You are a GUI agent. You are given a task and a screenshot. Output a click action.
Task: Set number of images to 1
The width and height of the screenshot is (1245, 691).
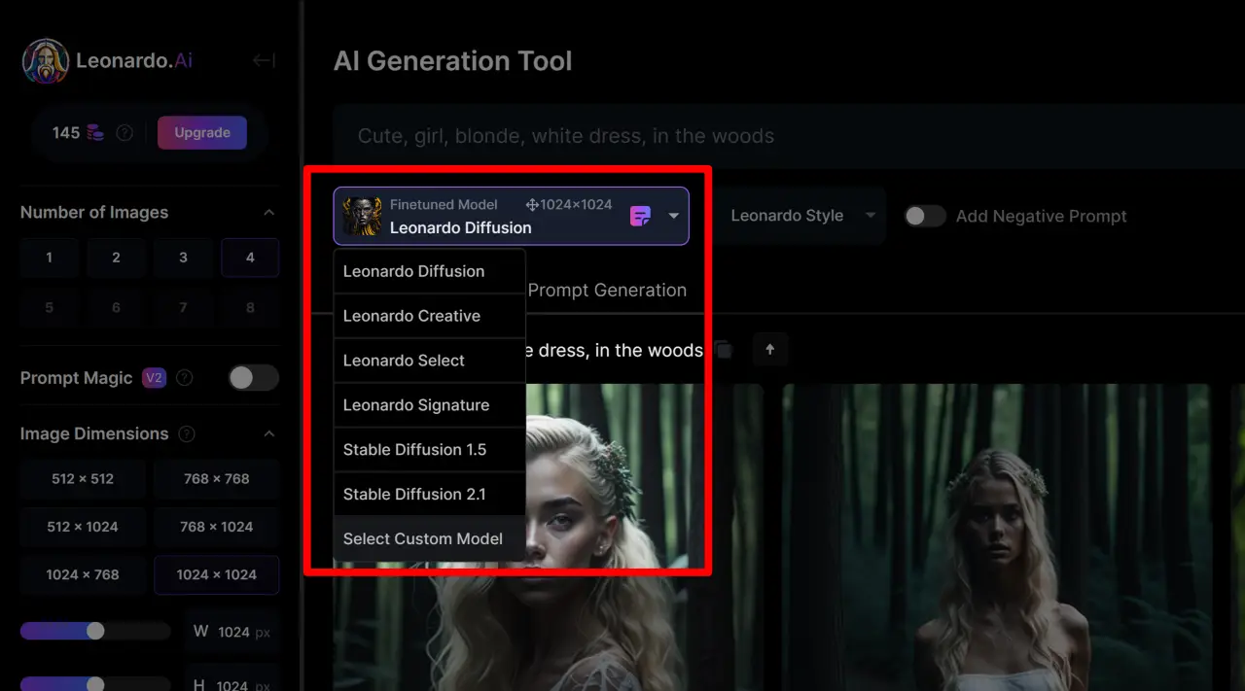(50, 258)
